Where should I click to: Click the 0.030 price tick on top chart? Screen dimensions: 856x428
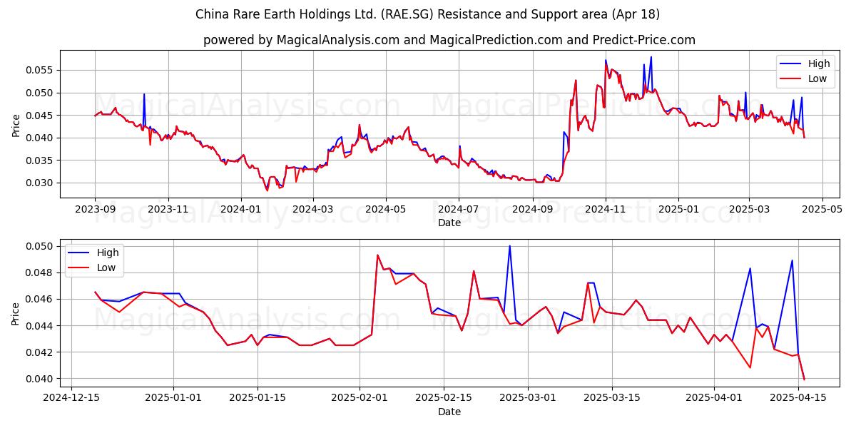(41, 183)
